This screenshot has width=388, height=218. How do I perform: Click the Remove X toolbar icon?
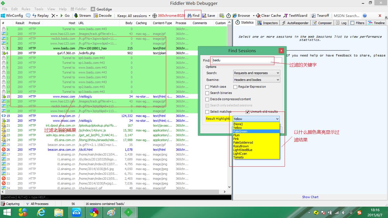click(53, 16)
